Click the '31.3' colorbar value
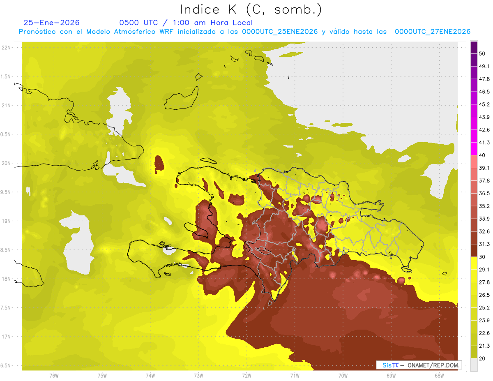493x381 pixels. click(x=484, y=244)
